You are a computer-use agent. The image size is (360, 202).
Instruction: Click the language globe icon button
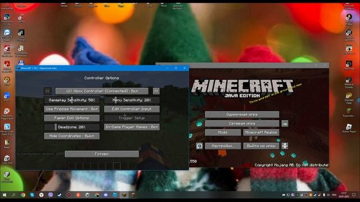200,146
